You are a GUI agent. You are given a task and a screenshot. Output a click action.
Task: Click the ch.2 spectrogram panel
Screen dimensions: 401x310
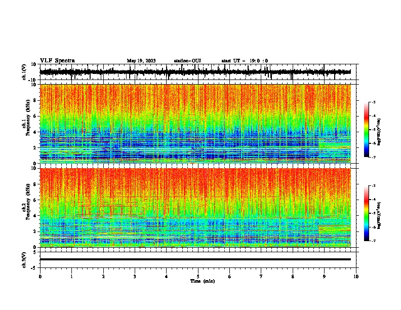195,208
